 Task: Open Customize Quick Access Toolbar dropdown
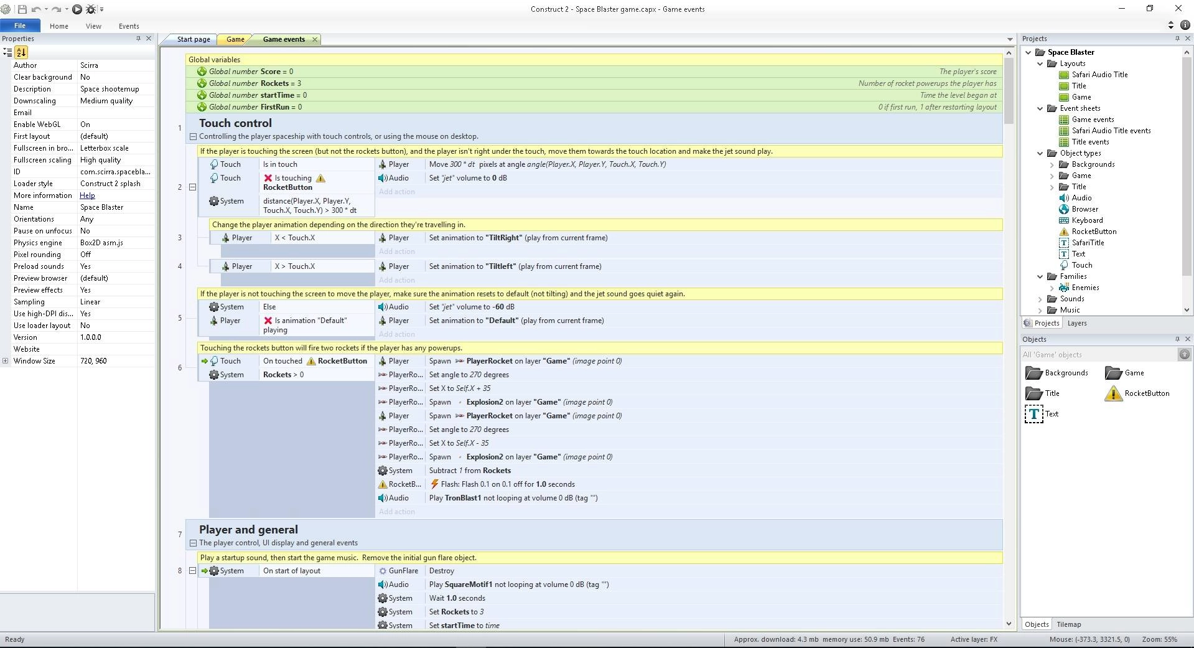[x=101, y=9]
